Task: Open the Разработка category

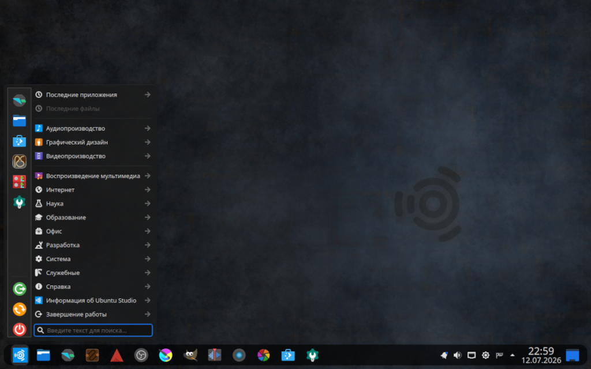Action: pyautogui.click(x=93, y=245)
